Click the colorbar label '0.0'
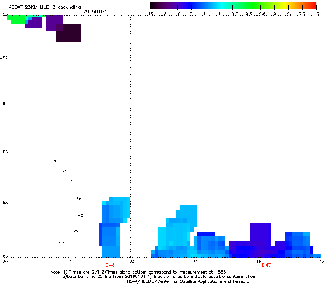This screenshot has width=324, height=284. [302, 14]
